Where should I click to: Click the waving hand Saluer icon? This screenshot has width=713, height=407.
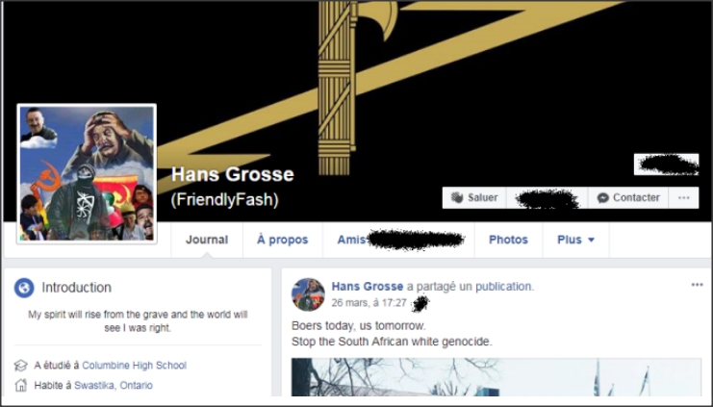456,198
